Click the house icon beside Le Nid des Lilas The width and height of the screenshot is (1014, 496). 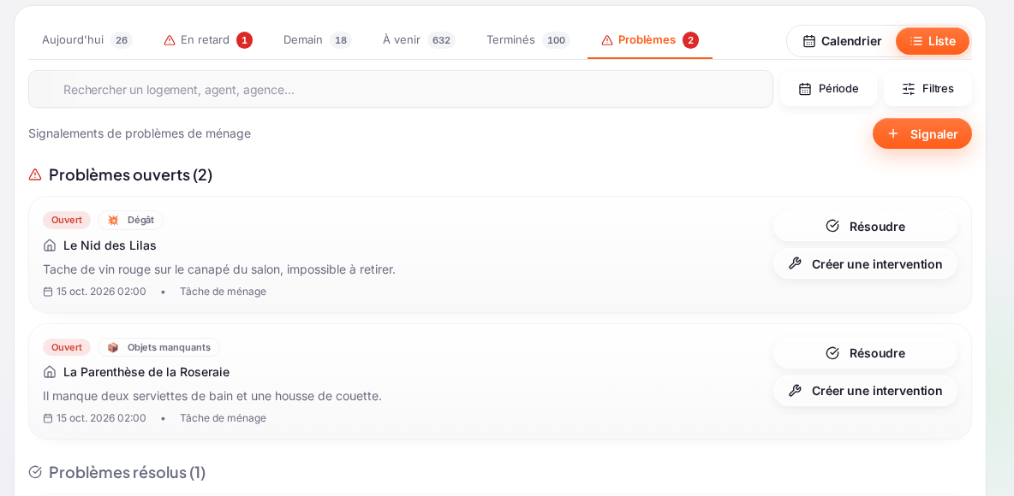pos(50,245)
